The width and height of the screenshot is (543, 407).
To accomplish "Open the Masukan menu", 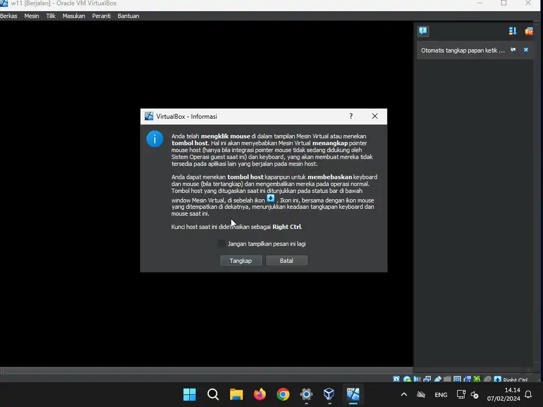I will point(74,16).
